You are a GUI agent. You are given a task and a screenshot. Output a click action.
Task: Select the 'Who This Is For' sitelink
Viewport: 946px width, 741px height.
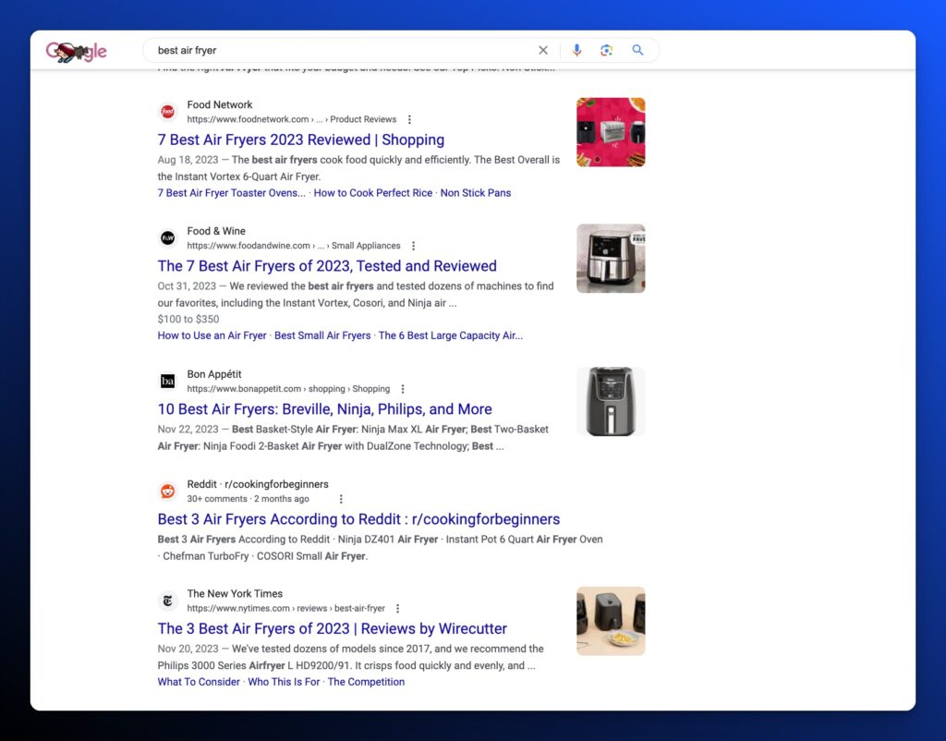284,682
